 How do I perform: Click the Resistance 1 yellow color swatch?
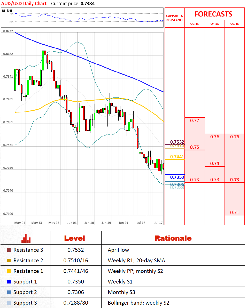point(9,271)
